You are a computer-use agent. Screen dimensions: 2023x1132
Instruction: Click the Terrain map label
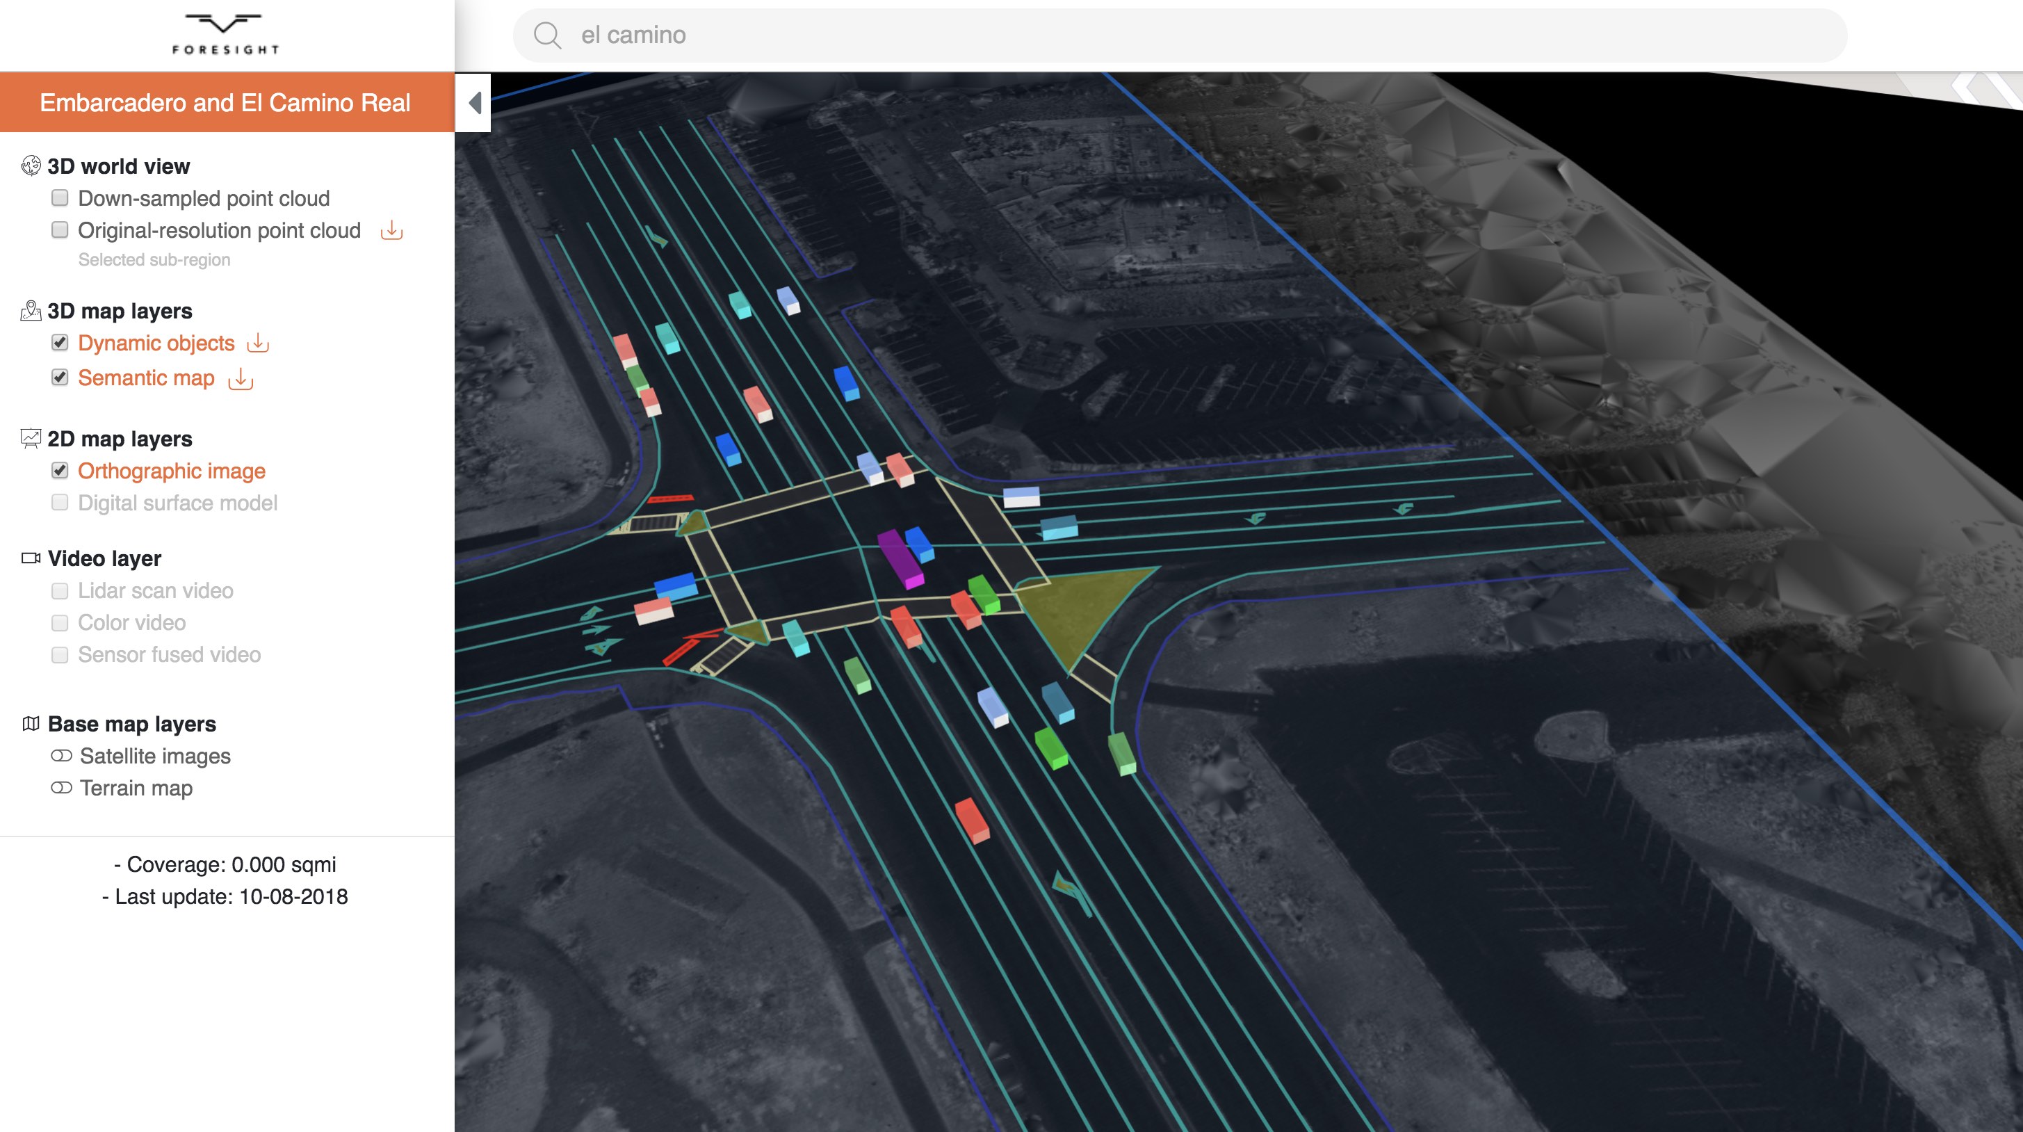pos(136,789)
